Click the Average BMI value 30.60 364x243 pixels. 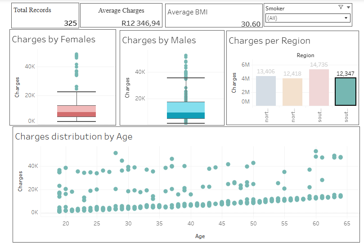point(251,24)
